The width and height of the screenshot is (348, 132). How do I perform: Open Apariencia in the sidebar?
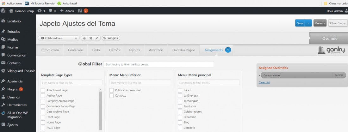[15, 81]
